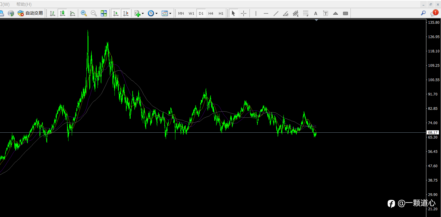Open chat notifications with red badge
This screenshot has width=441, height=217.
(x=434, y=13)
